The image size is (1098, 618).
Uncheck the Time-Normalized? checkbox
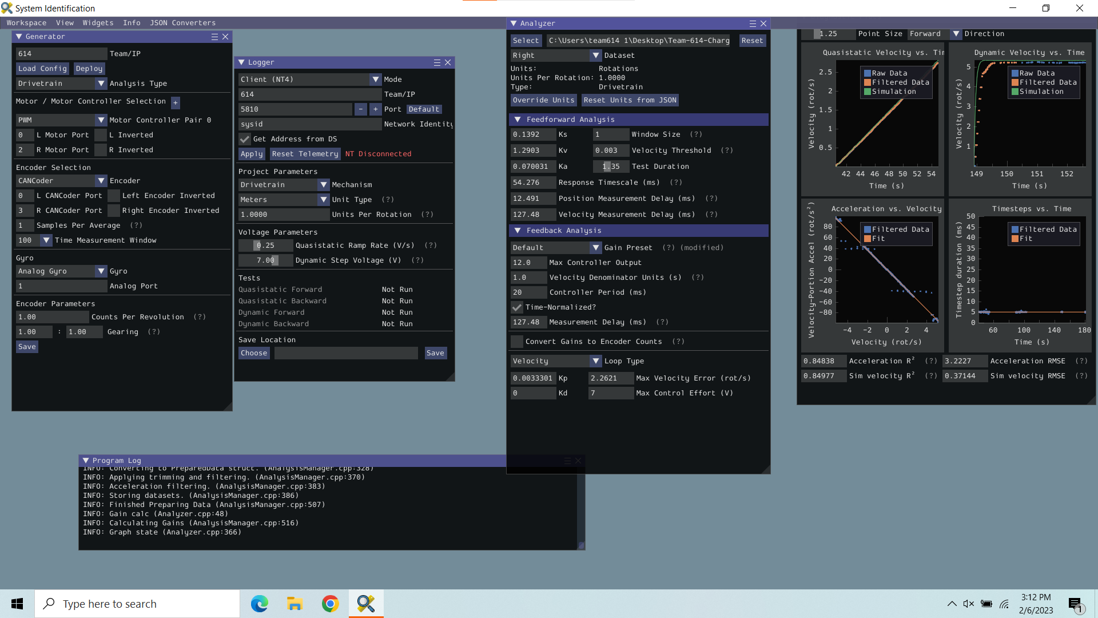pos(516,307)
